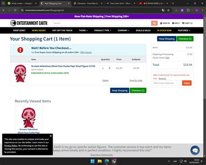
Task: Click the site info icon in address bar
Action: (x=22, y=10)
